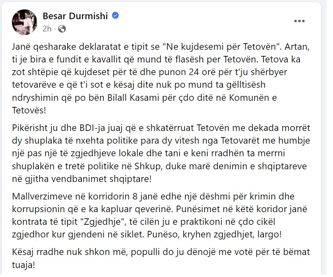The image size is (333, 277).
Task: Click the word "Tetovës!" ending the first paragraph
Action: pos(29,110)
